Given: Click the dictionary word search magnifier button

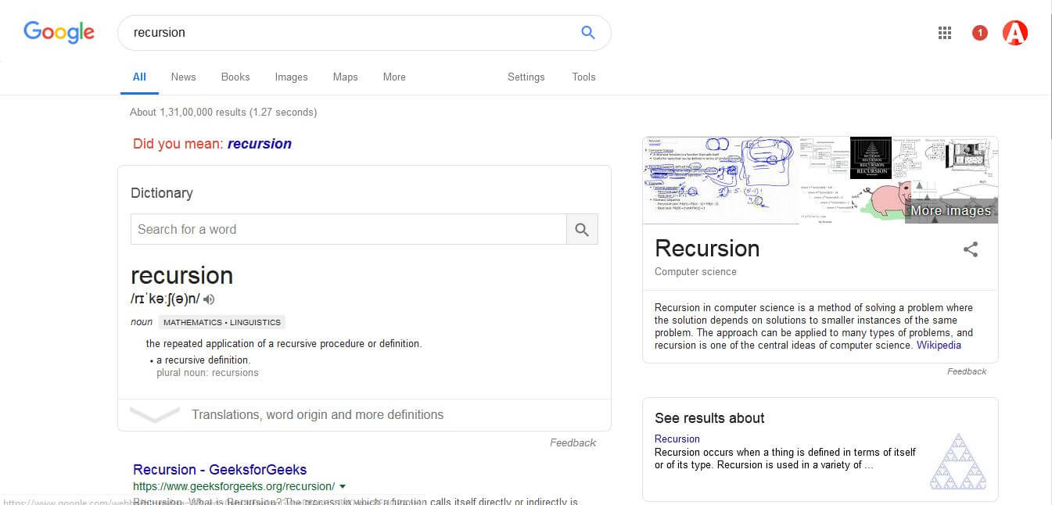Looking at the screenshot, I should click(582, 229).
